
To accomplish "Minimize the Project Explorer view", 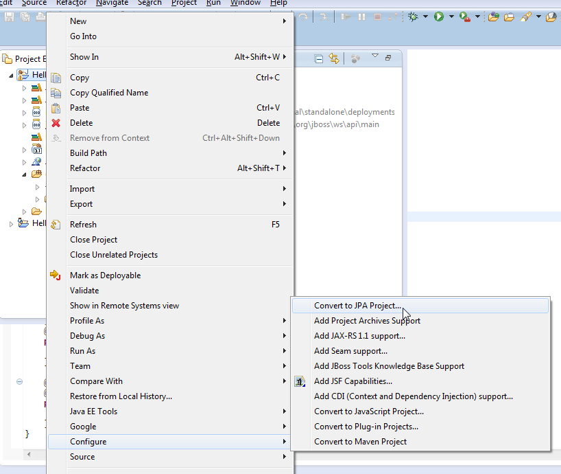I will pyautogui.click(x=388, y=58).
